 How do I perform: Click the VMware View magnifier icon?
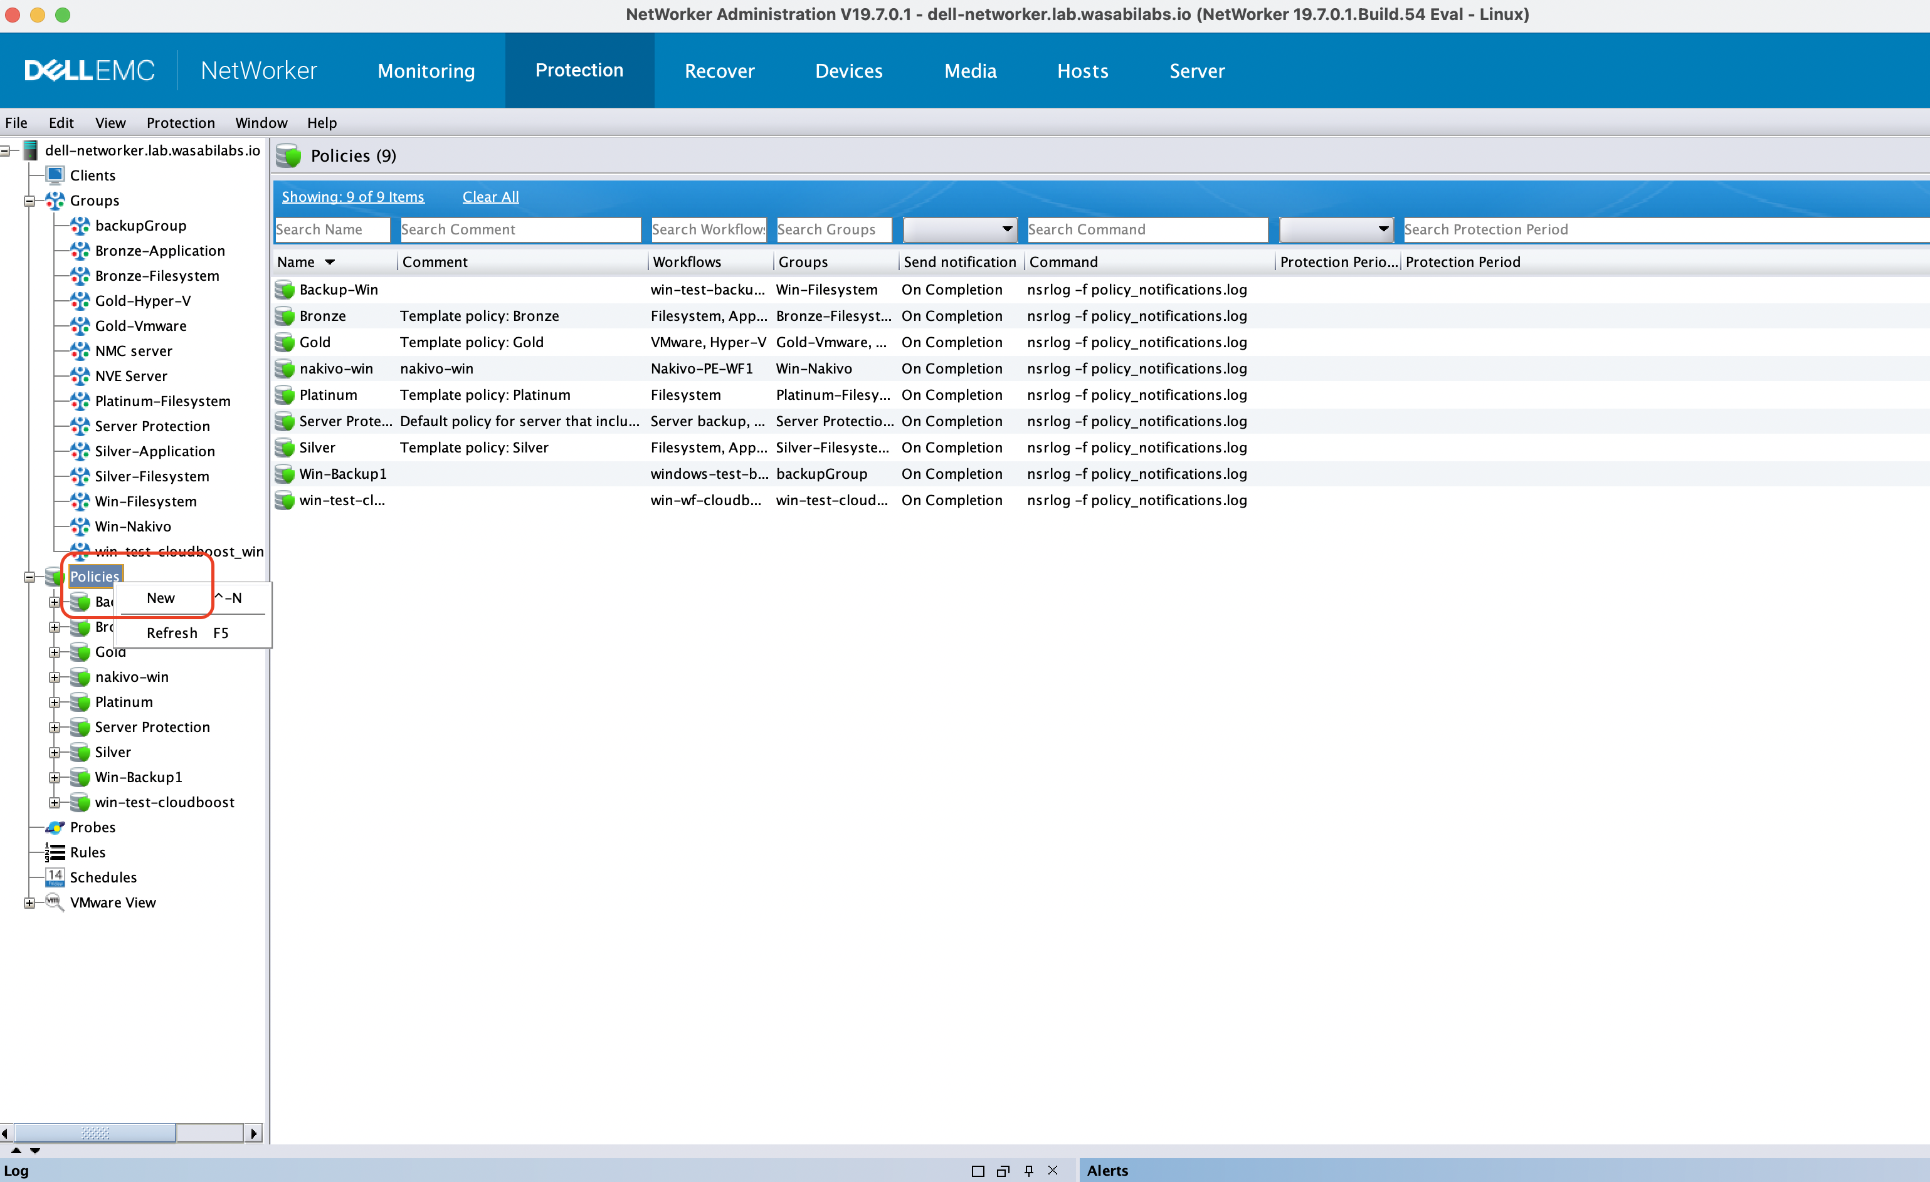point(55,902)
